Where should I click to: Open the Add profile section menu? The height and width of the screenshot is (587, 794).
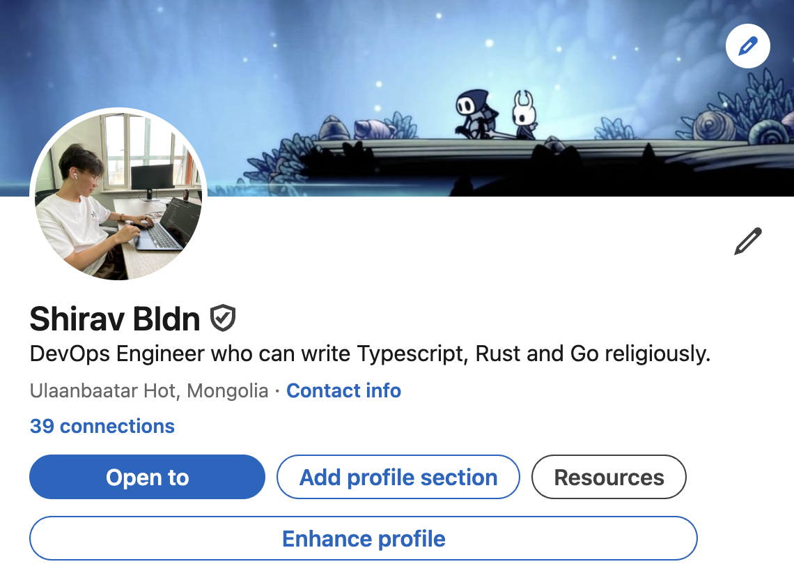[398, 478]
